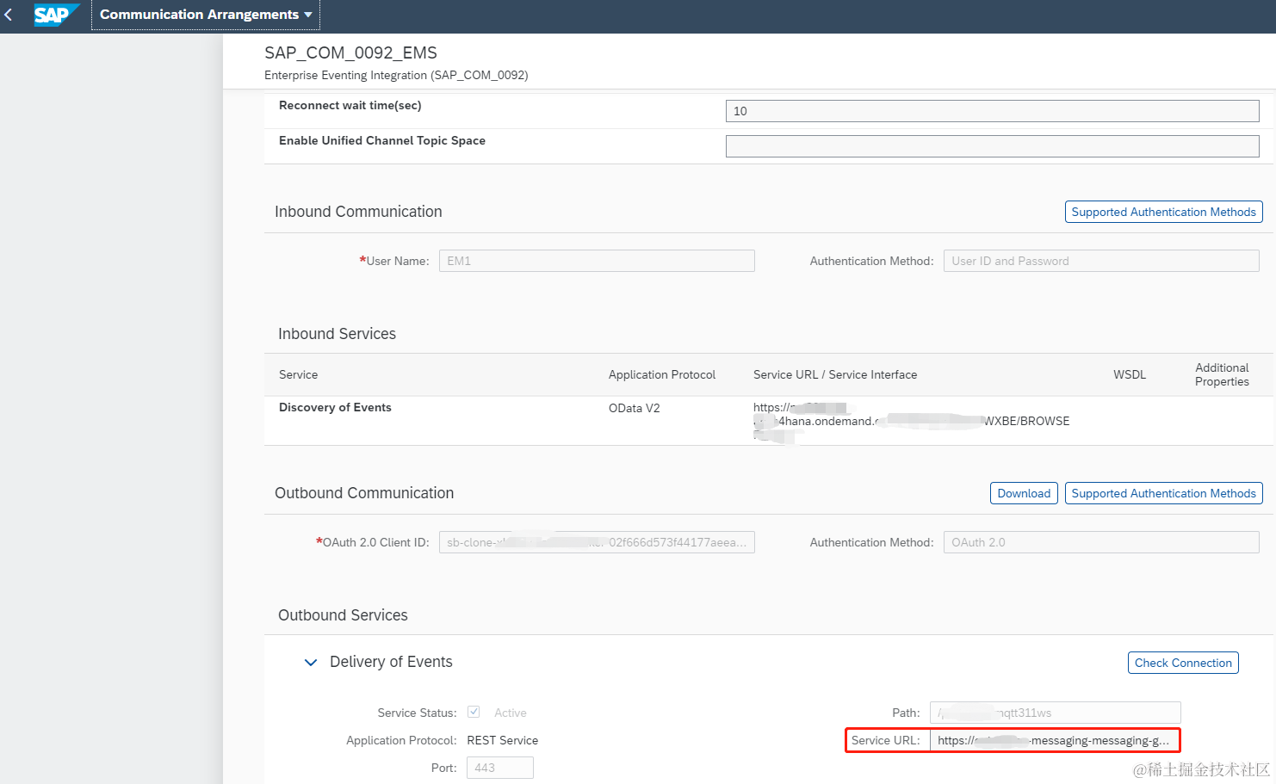Click Enterprise Eventing Integration subtitle
Image resolution: width=1276 pixels, height=784 pixels.
[x=396, y=75]
